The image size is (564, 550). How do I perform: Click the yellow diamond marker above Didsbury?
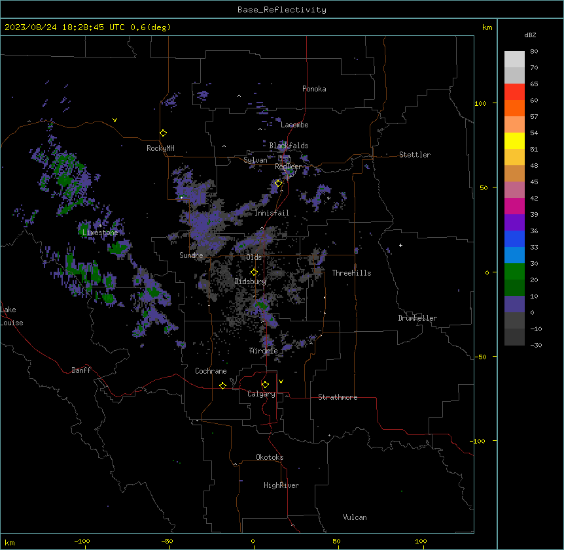tap(255, 272)
